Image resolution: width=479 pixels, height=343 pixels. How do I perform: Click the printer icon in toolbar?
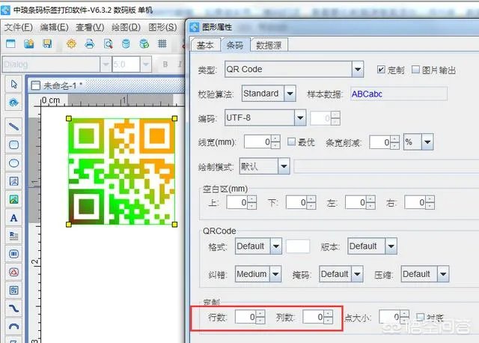tap(90, 43)
